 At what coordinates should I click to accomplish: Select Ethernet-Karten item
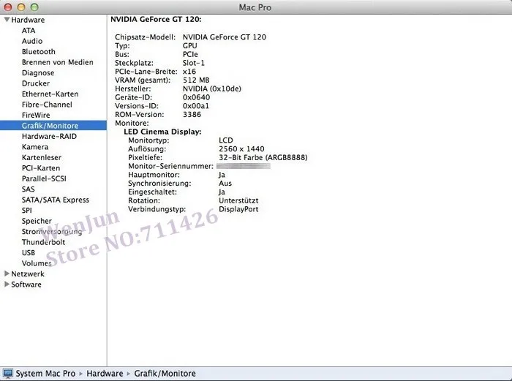pos(50,94)
